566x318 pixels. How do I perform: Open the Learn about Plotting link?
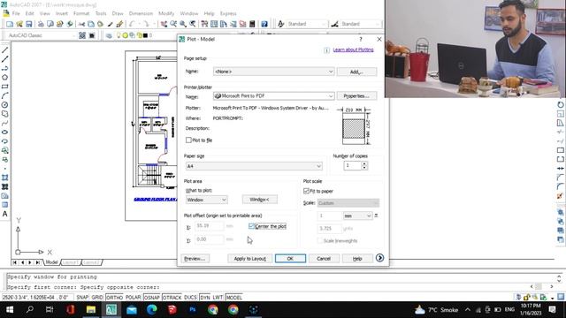(353, 49)
